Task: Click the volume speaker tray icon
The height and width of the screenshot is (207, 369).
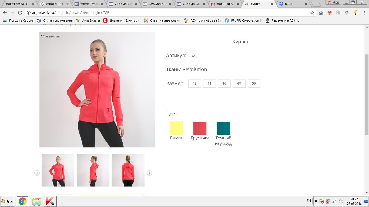Action: click(x=341, y=201)
